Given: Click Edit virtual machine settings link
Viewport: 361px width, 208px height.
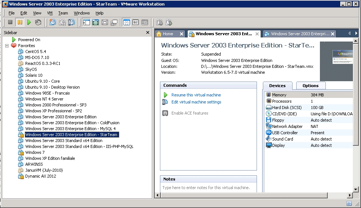Looking at the screenshot, I should coord(196,102).
